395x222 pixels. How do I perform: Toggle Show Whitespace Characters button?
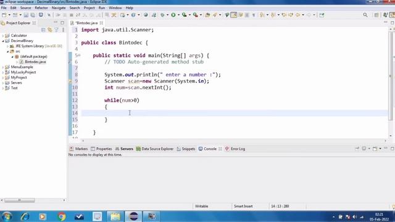coord(254,15)
